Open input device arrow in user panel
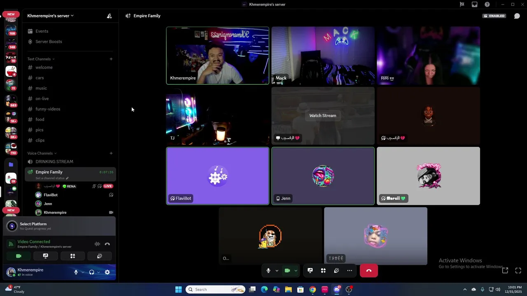527x296 pixels. 83,272
